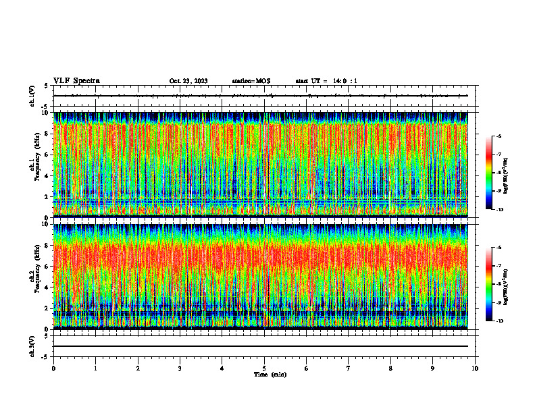Click time axis tick label "10"
The height and width of the screenshot is (413, 535).
pyautogui.click(x=475, y=368)
